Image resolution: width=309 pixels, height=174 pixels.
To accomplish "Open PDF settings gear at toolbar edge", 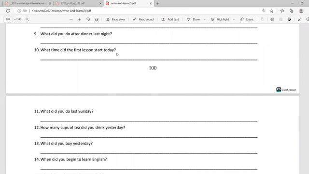I will coord(308,19).
